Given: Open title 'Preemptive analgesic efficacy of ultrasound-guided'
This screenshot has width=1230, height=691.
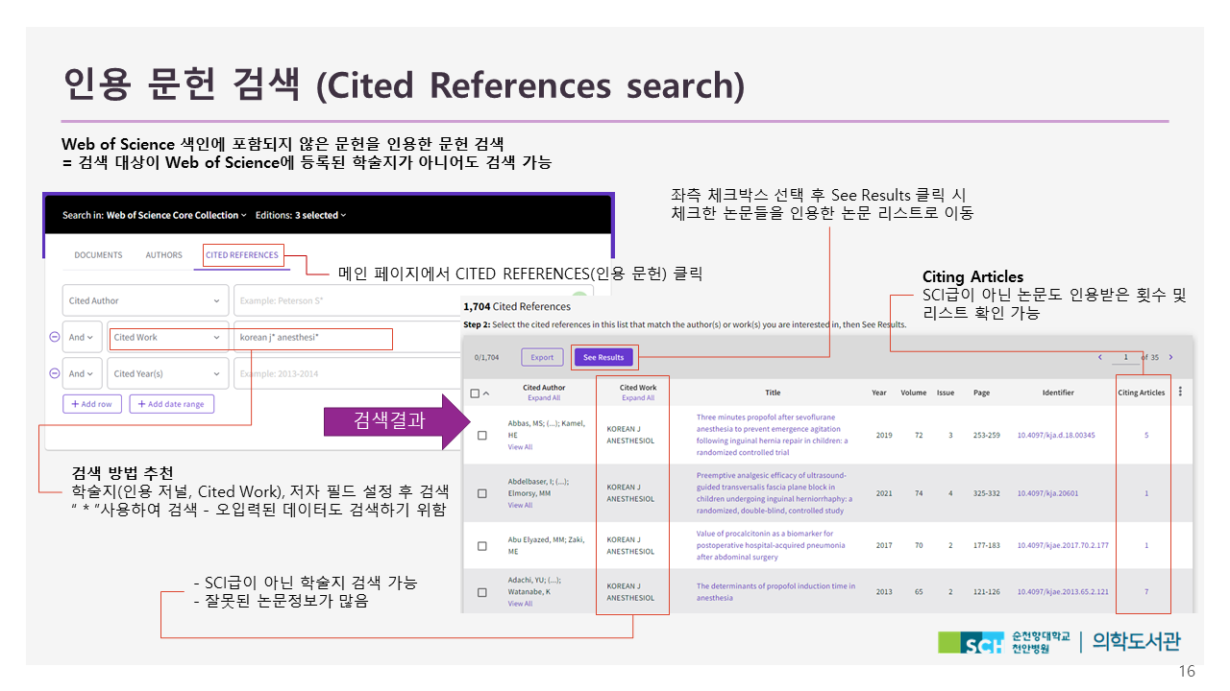Looking at the screenshot, I should tap(775, 493).
